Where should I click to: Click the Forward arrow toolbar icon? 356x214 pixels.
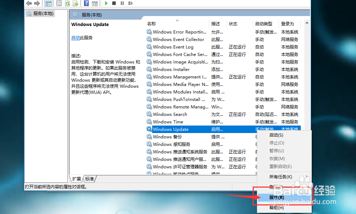(x=37, y=3)
